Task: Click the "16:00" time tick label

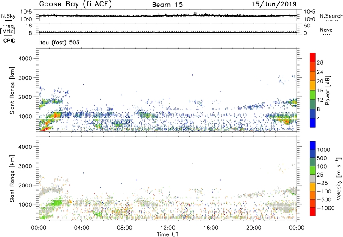Action: click(211, 228)
